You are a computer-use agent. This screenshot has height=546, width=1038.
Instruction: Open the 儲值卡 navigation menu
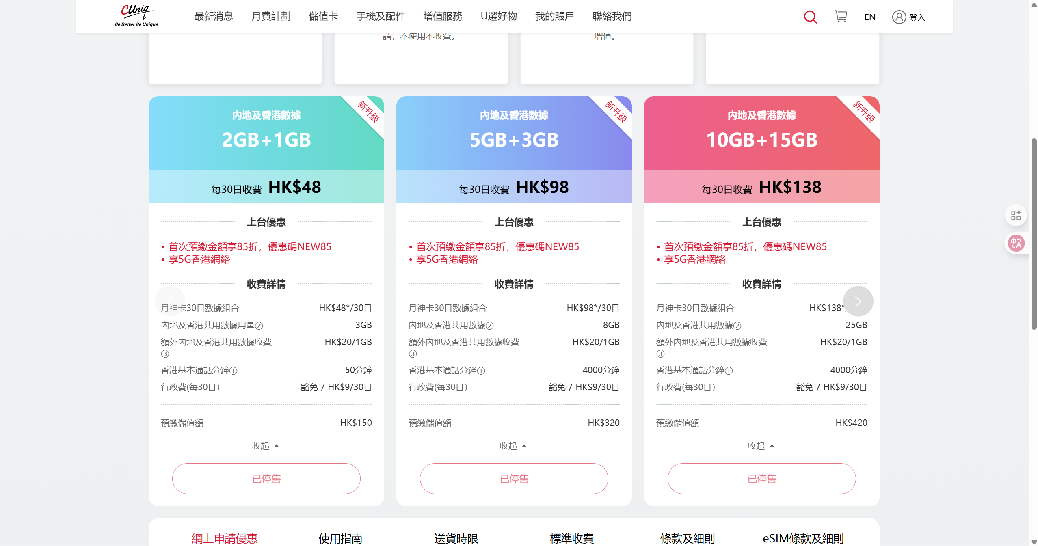coord(323,16)
